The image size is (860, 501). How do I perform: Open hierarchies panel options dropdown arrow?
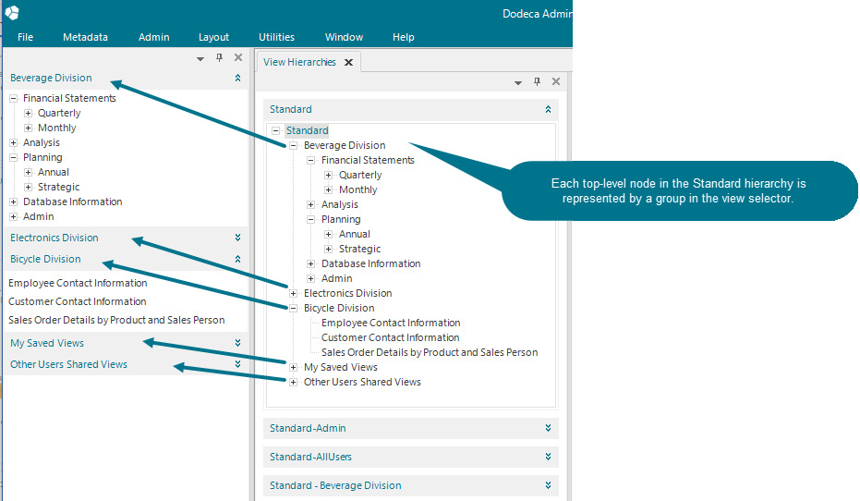pos(517,83)
